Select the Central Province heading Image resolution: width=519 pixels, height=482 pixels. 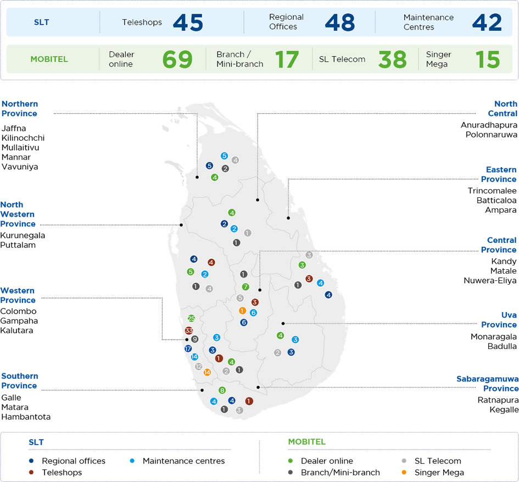[499, 245]
